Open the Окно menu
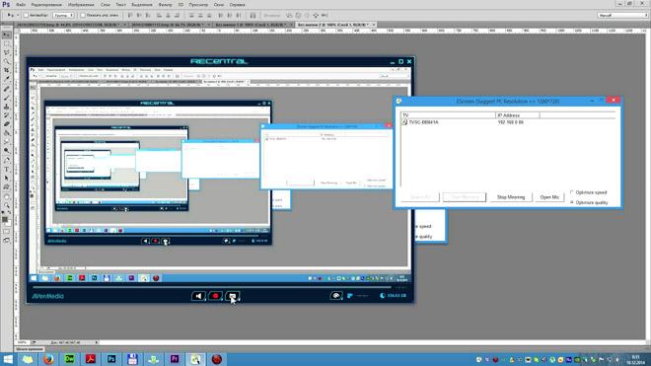Image resolution: width=651 pixels, height=366 pixels. (x=218, y=5)
